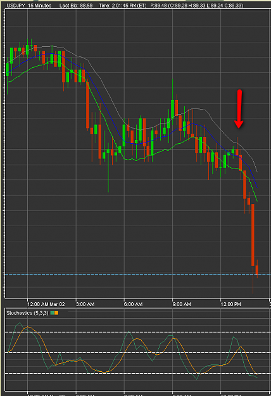Click the Last Bid: 88.59 readout
Viewport: 271px width, 396px height.
[x=76, y=6]
